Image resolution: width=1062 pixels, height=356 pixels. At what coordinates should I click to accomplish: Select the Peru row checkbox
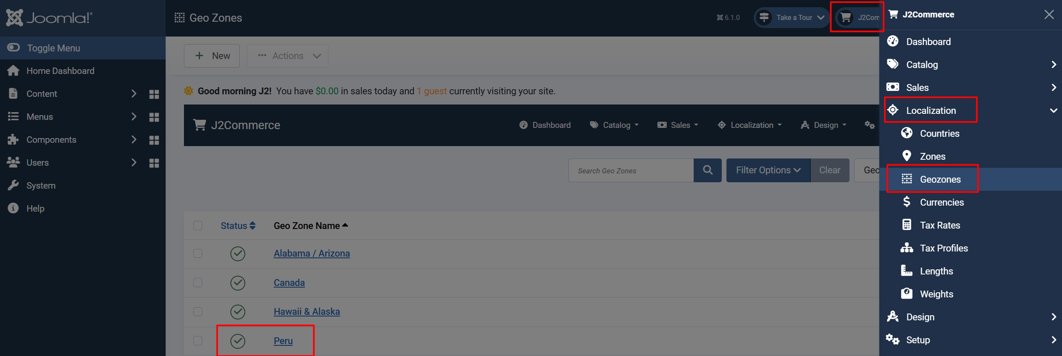(198, 341)
